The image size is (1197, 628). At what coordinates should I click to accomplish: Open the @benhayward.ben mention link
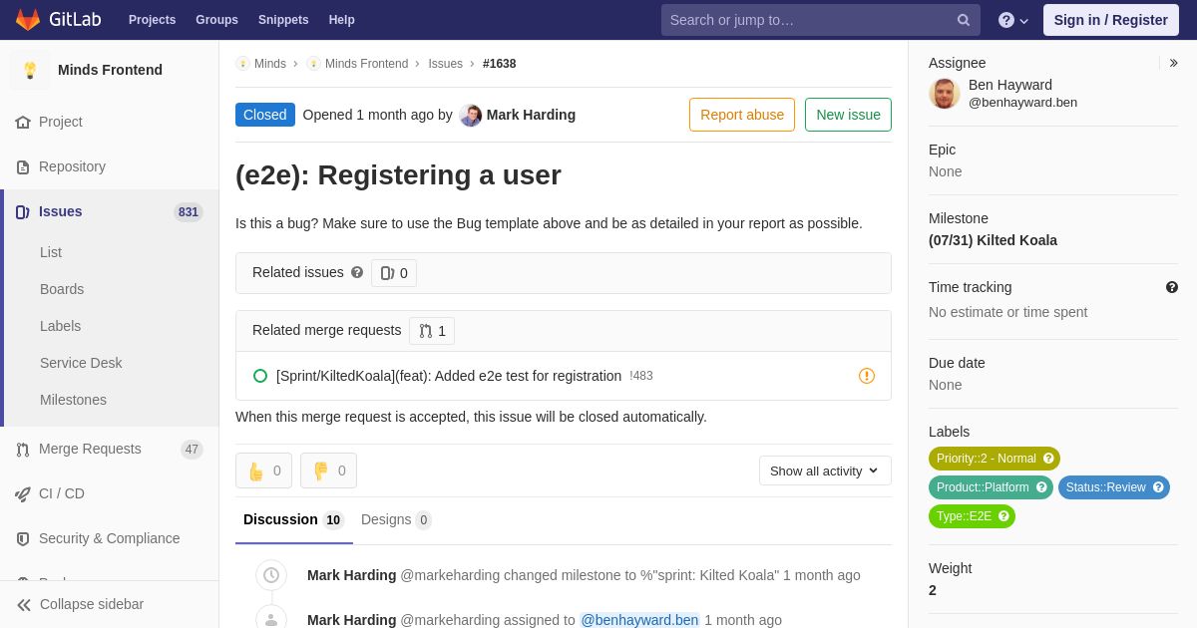pos(639,620)
